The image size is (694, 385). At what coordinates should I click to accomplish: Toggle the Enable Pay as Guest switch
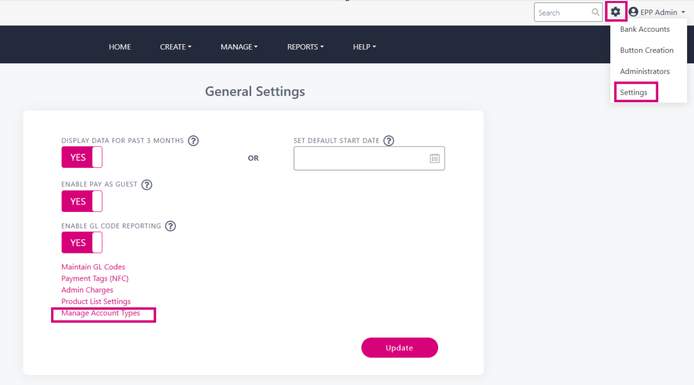coord(82,201)
